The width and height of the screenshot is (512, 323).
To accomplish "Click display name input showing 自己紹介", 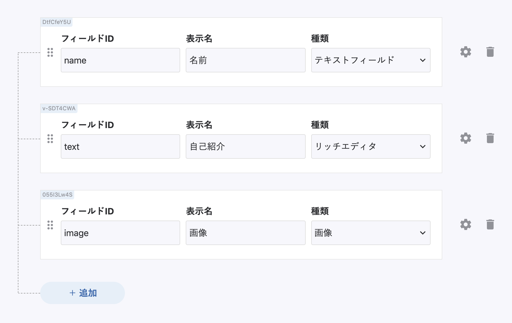I will 245,146.
